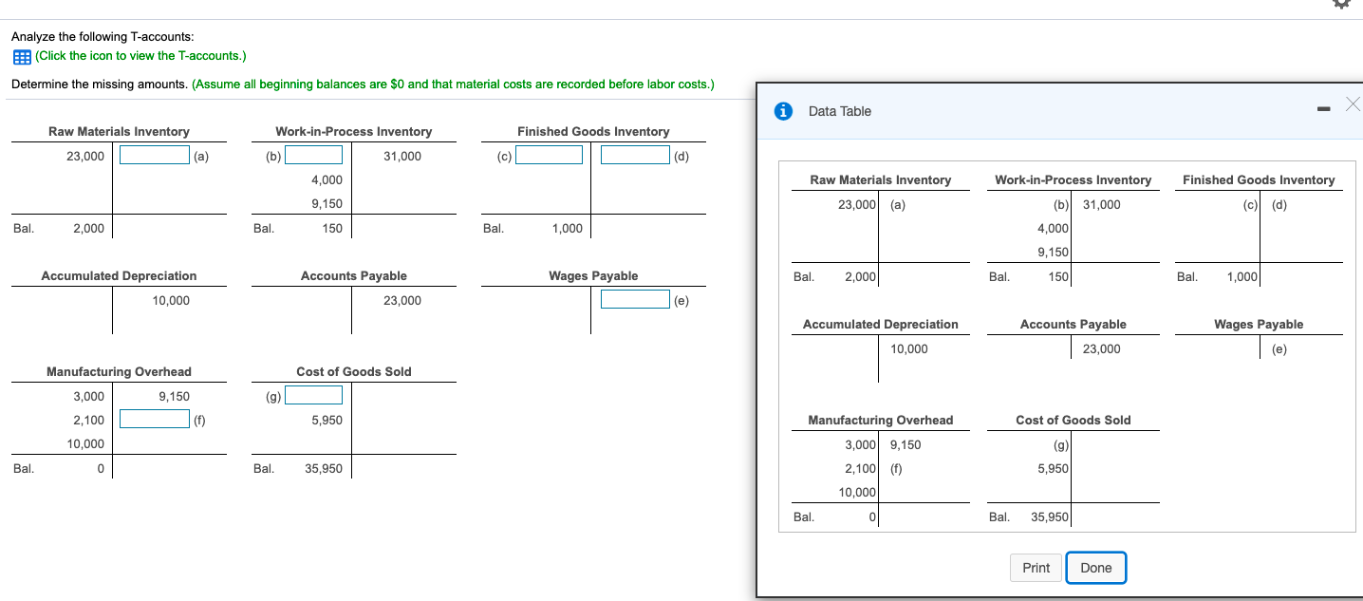Click the (e) cell in Data Table Wages Payable
Viewport: 1363px width, 601px height.
click(1279, 348)
